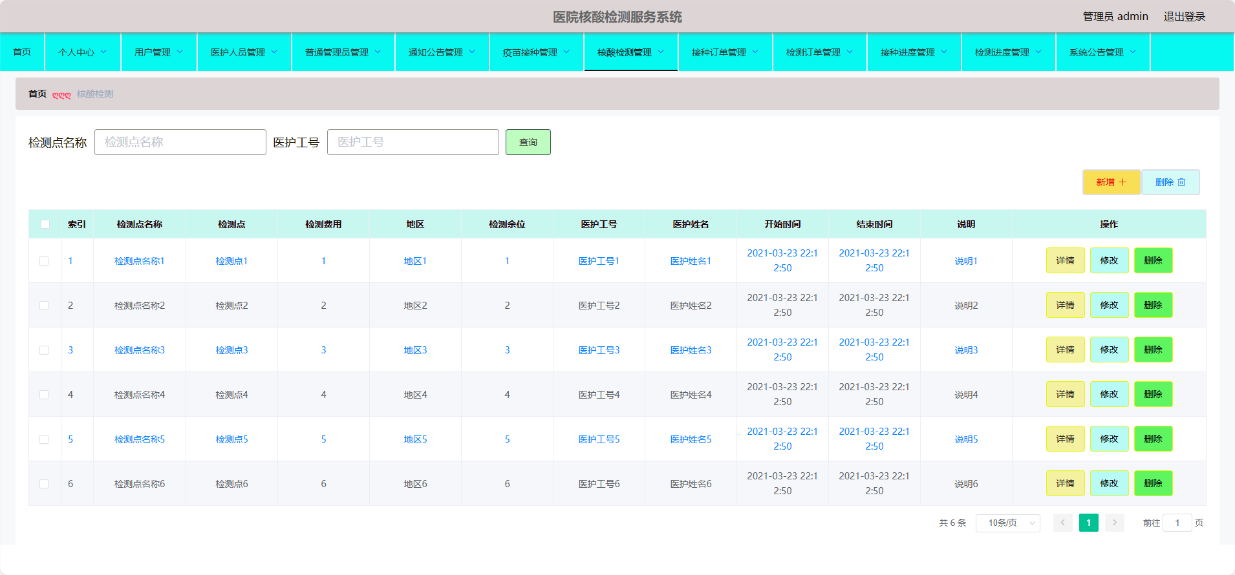Check the checkbox for row 检测点名称6
This screenshot has height=575, width=1235.
(44, 484)
